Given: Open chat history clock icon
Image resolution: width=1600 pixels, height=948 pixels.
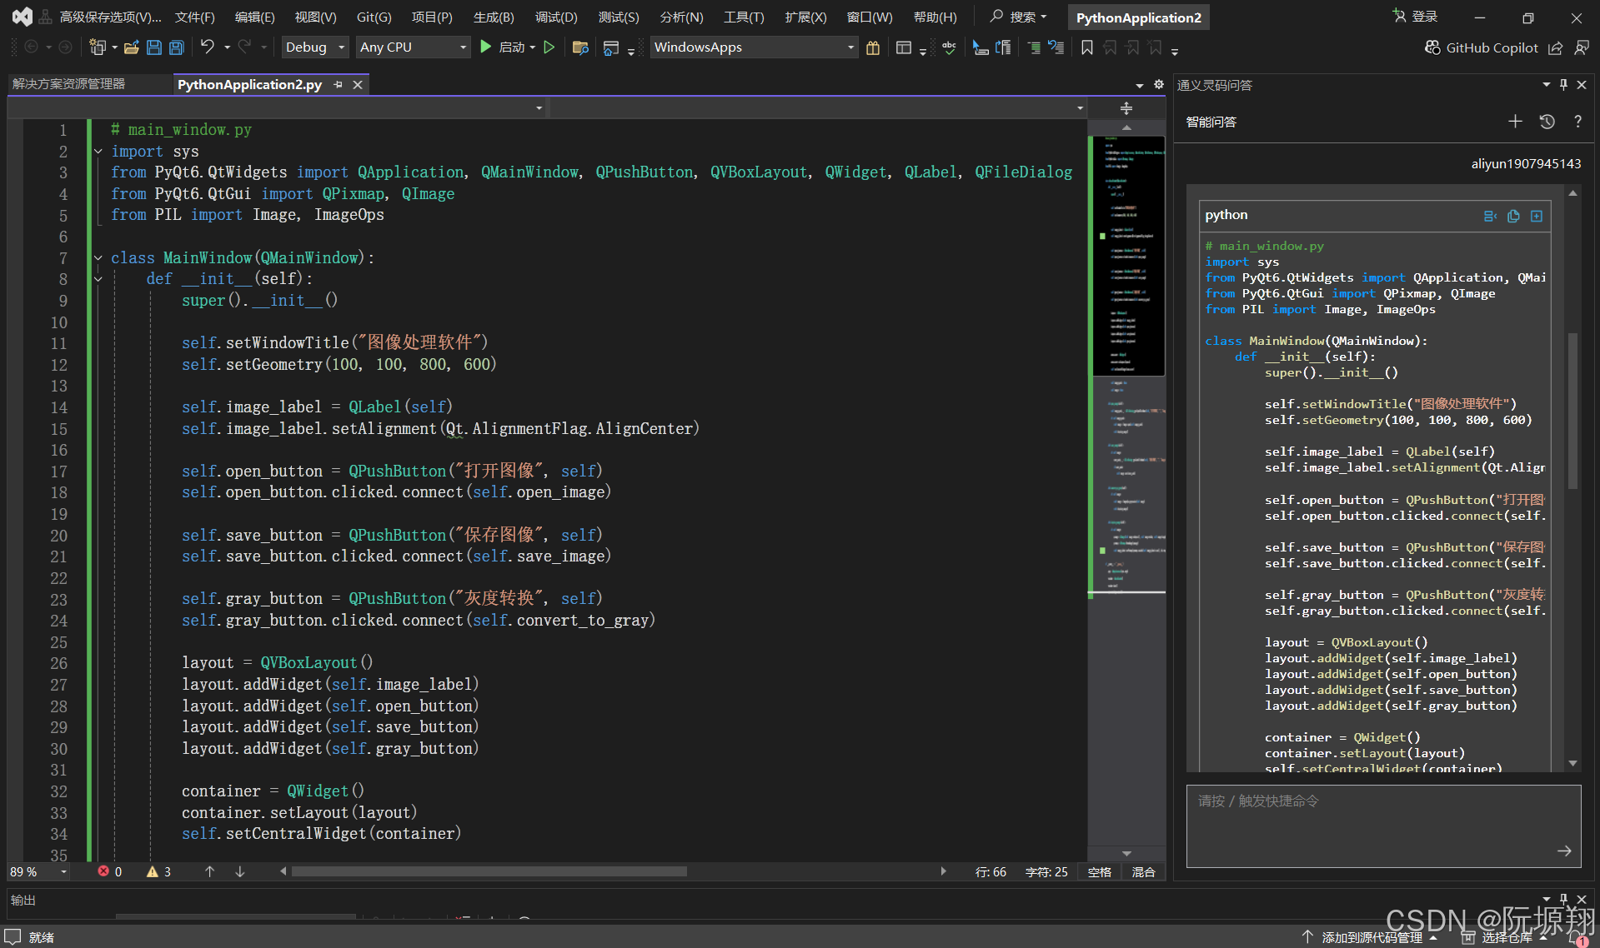Looking at the screenshot, I should 1547,122.
